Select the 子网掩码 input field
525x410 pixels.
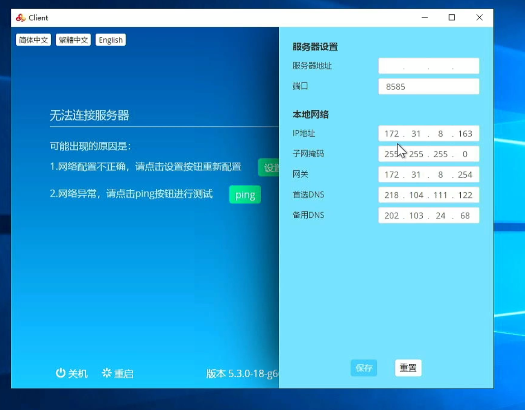point(429,154)
